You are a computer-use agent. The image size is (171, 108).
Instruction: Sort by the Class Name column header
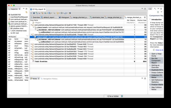point(77,20)
